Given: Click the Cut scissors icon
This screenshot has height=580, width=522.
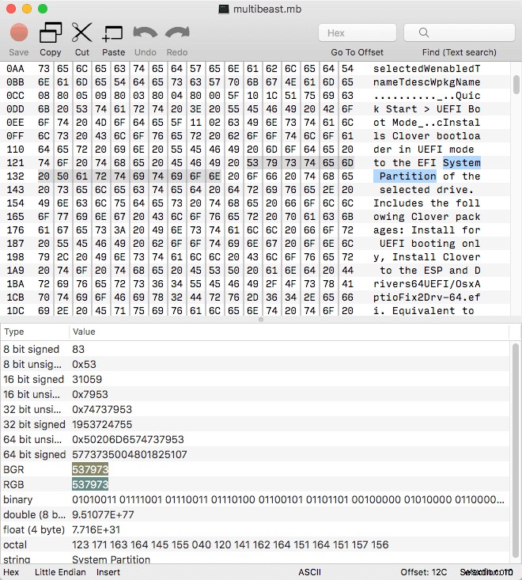Looking at the screenshot, I should pos(82,33).
